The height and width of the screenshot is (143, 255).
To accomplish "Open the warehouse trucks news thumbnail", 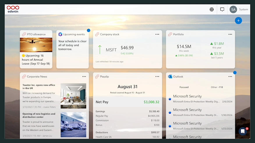I will pos(73,125).
